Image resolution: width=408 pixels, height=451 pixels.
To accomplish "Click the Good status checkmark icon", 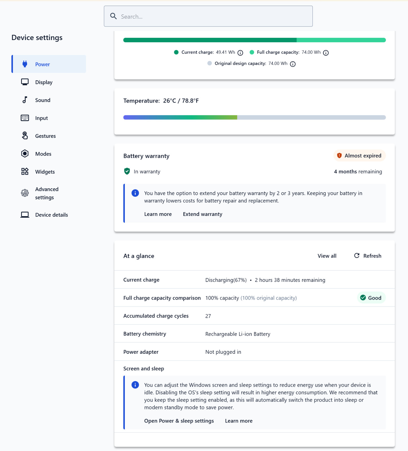I will (x=363, y=298).
